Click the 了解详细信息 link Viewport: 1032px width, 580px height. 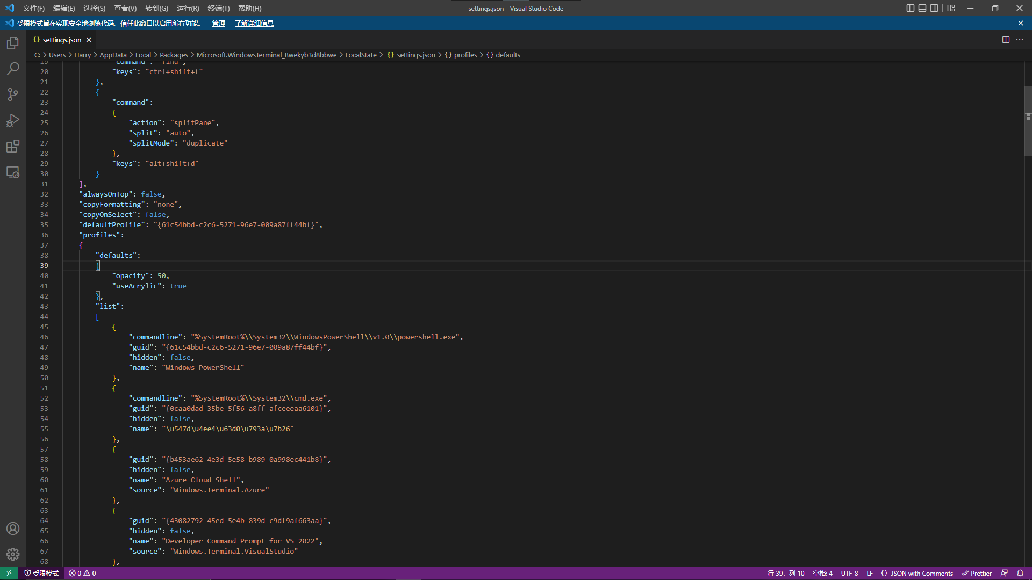254,23
